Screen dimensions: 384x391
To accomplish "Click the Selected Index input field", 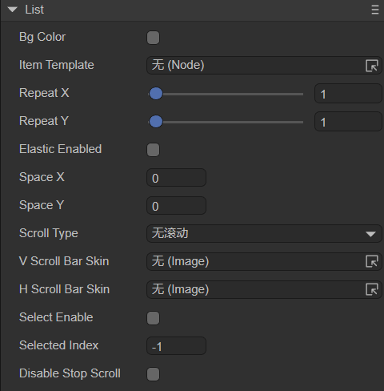I will [176, 346].
